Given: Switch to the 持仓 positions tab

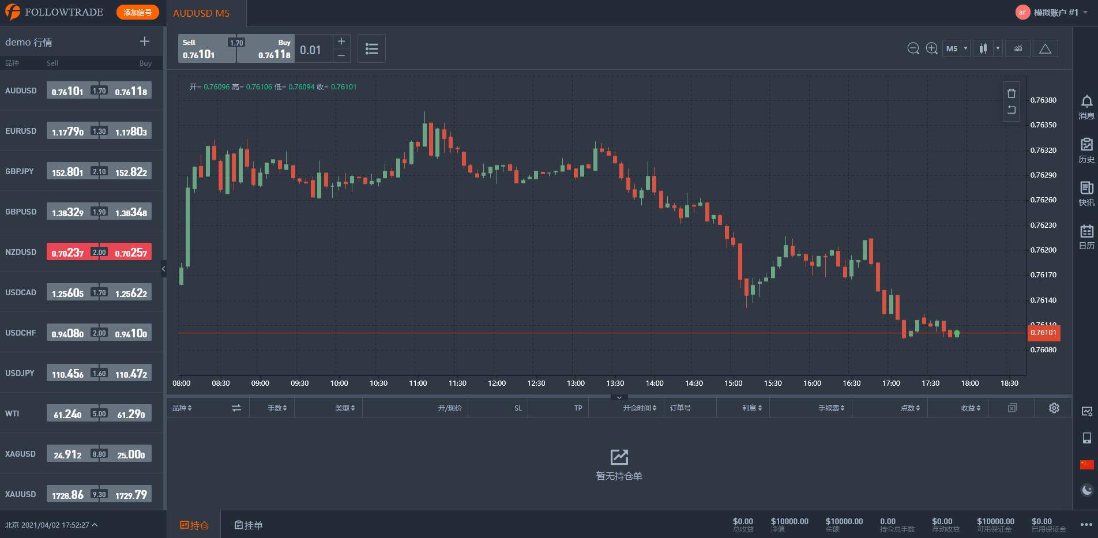Looking at the screenshot, I should pyautogui.click(x=194, y=525).
